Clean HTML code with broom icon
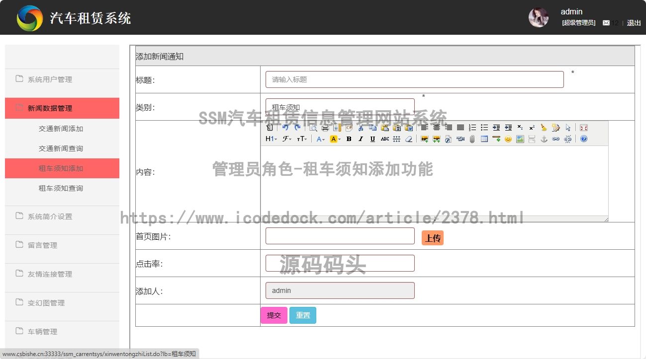The image size is (646, 359). [x=544, y=128]
